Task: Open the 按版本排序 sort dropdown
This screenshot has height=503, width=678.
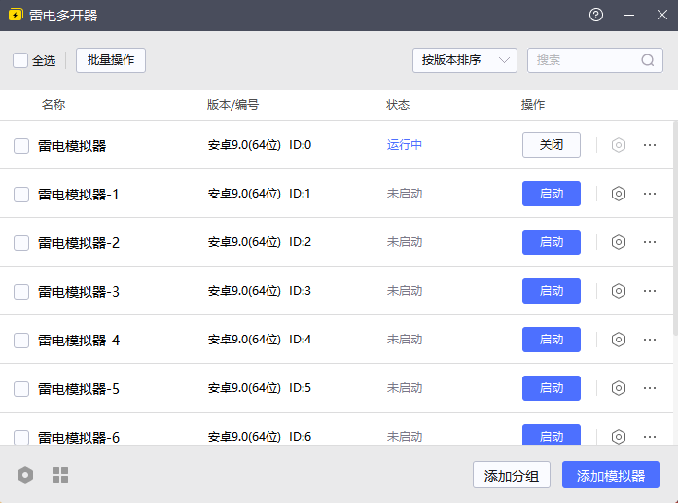Action: coord(464,60)
